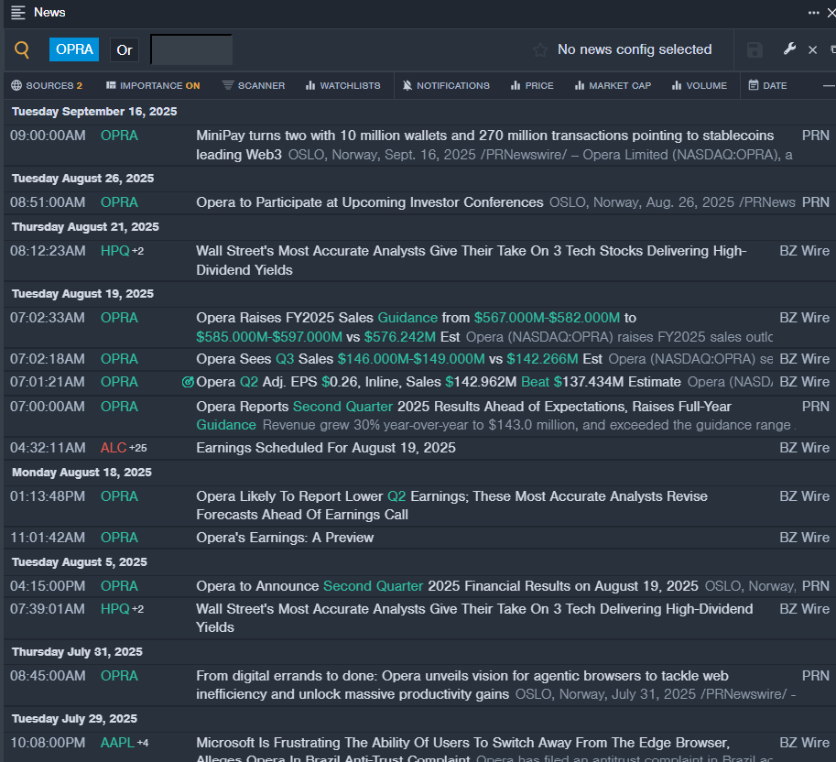
Task: Open the Date filter dropdown
Action: point(767,85)
